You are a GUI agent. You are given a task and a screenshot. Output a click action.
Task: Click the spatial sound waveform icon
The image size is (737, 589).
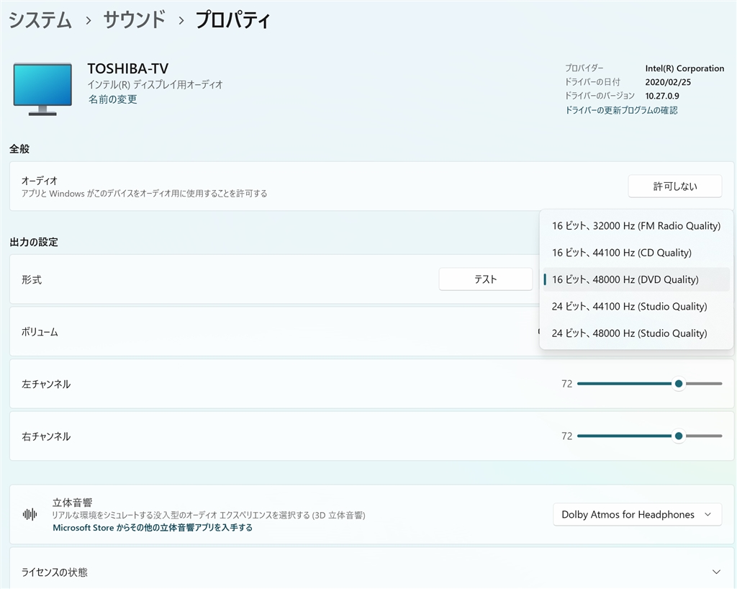(x=30, y=515)
